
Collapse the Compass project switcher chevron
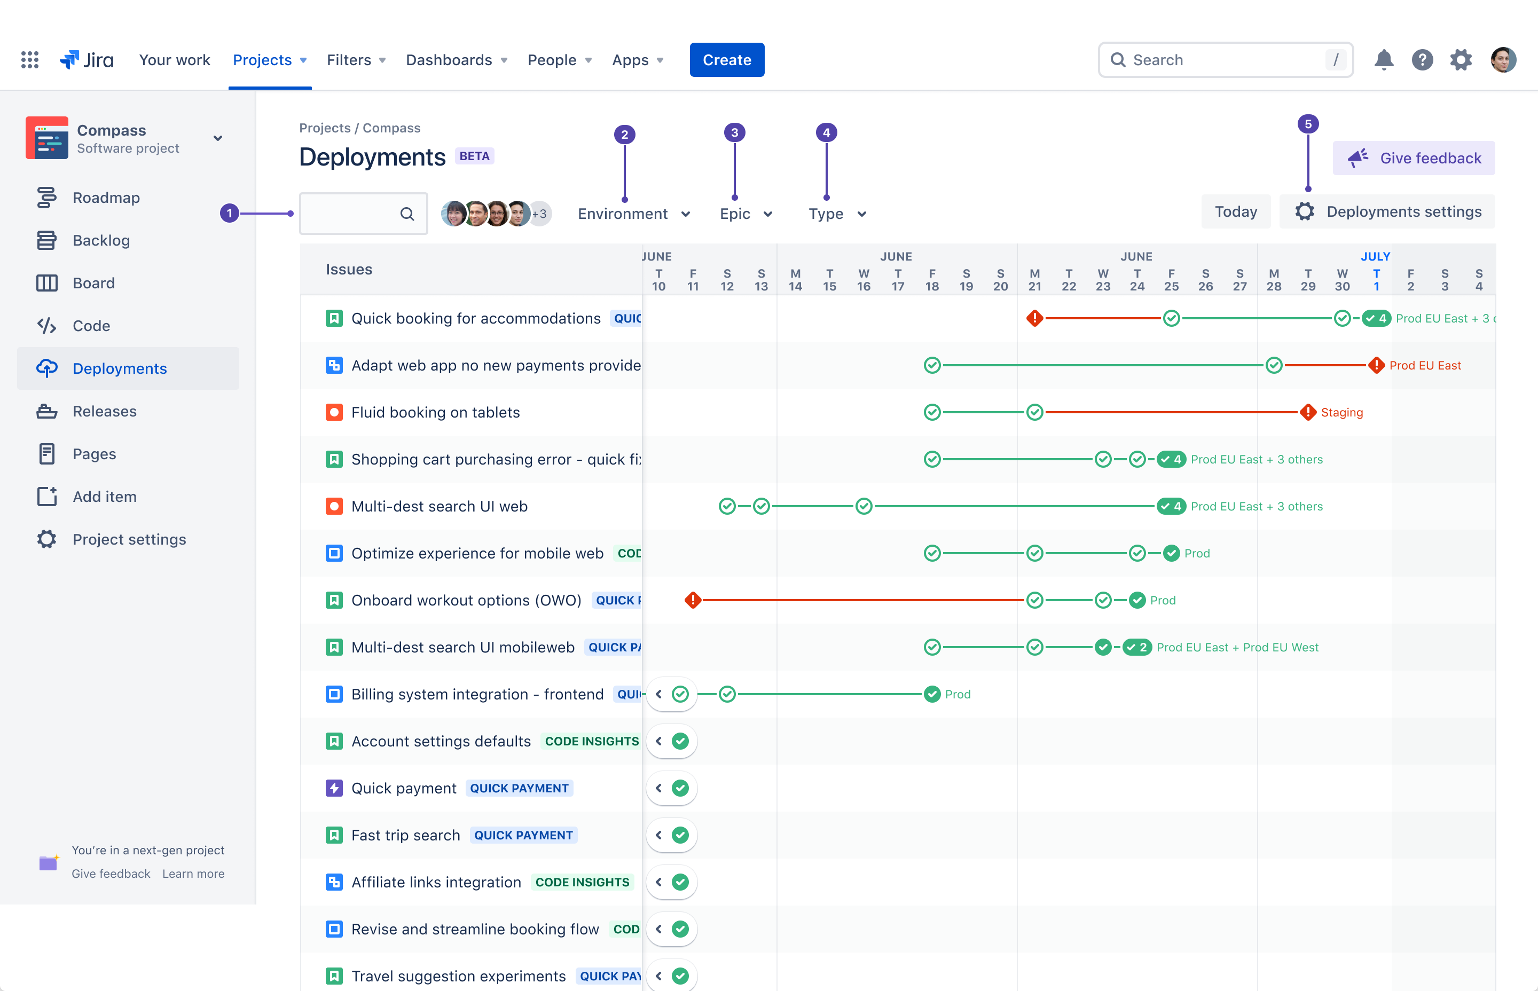point(218,138)
